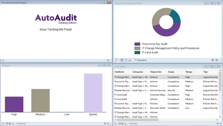The height and width of the screenshot is (126, 223).
Task: Minimize the Open Action Plans by Auditor window
Action: coord(206,3)
